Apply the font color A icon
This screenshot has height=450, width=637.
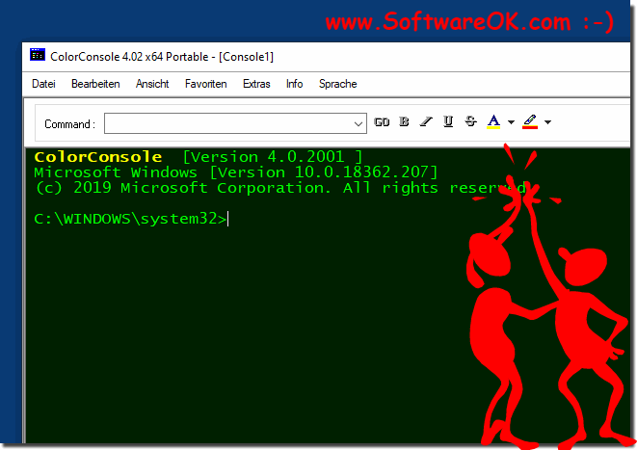click(x=493, y=121)
